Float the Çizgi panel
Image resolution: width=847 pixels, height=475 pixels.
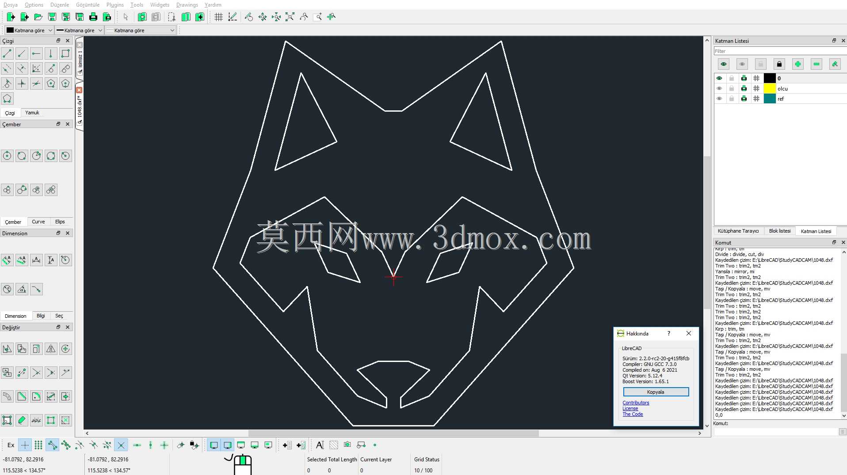[58, 41]
